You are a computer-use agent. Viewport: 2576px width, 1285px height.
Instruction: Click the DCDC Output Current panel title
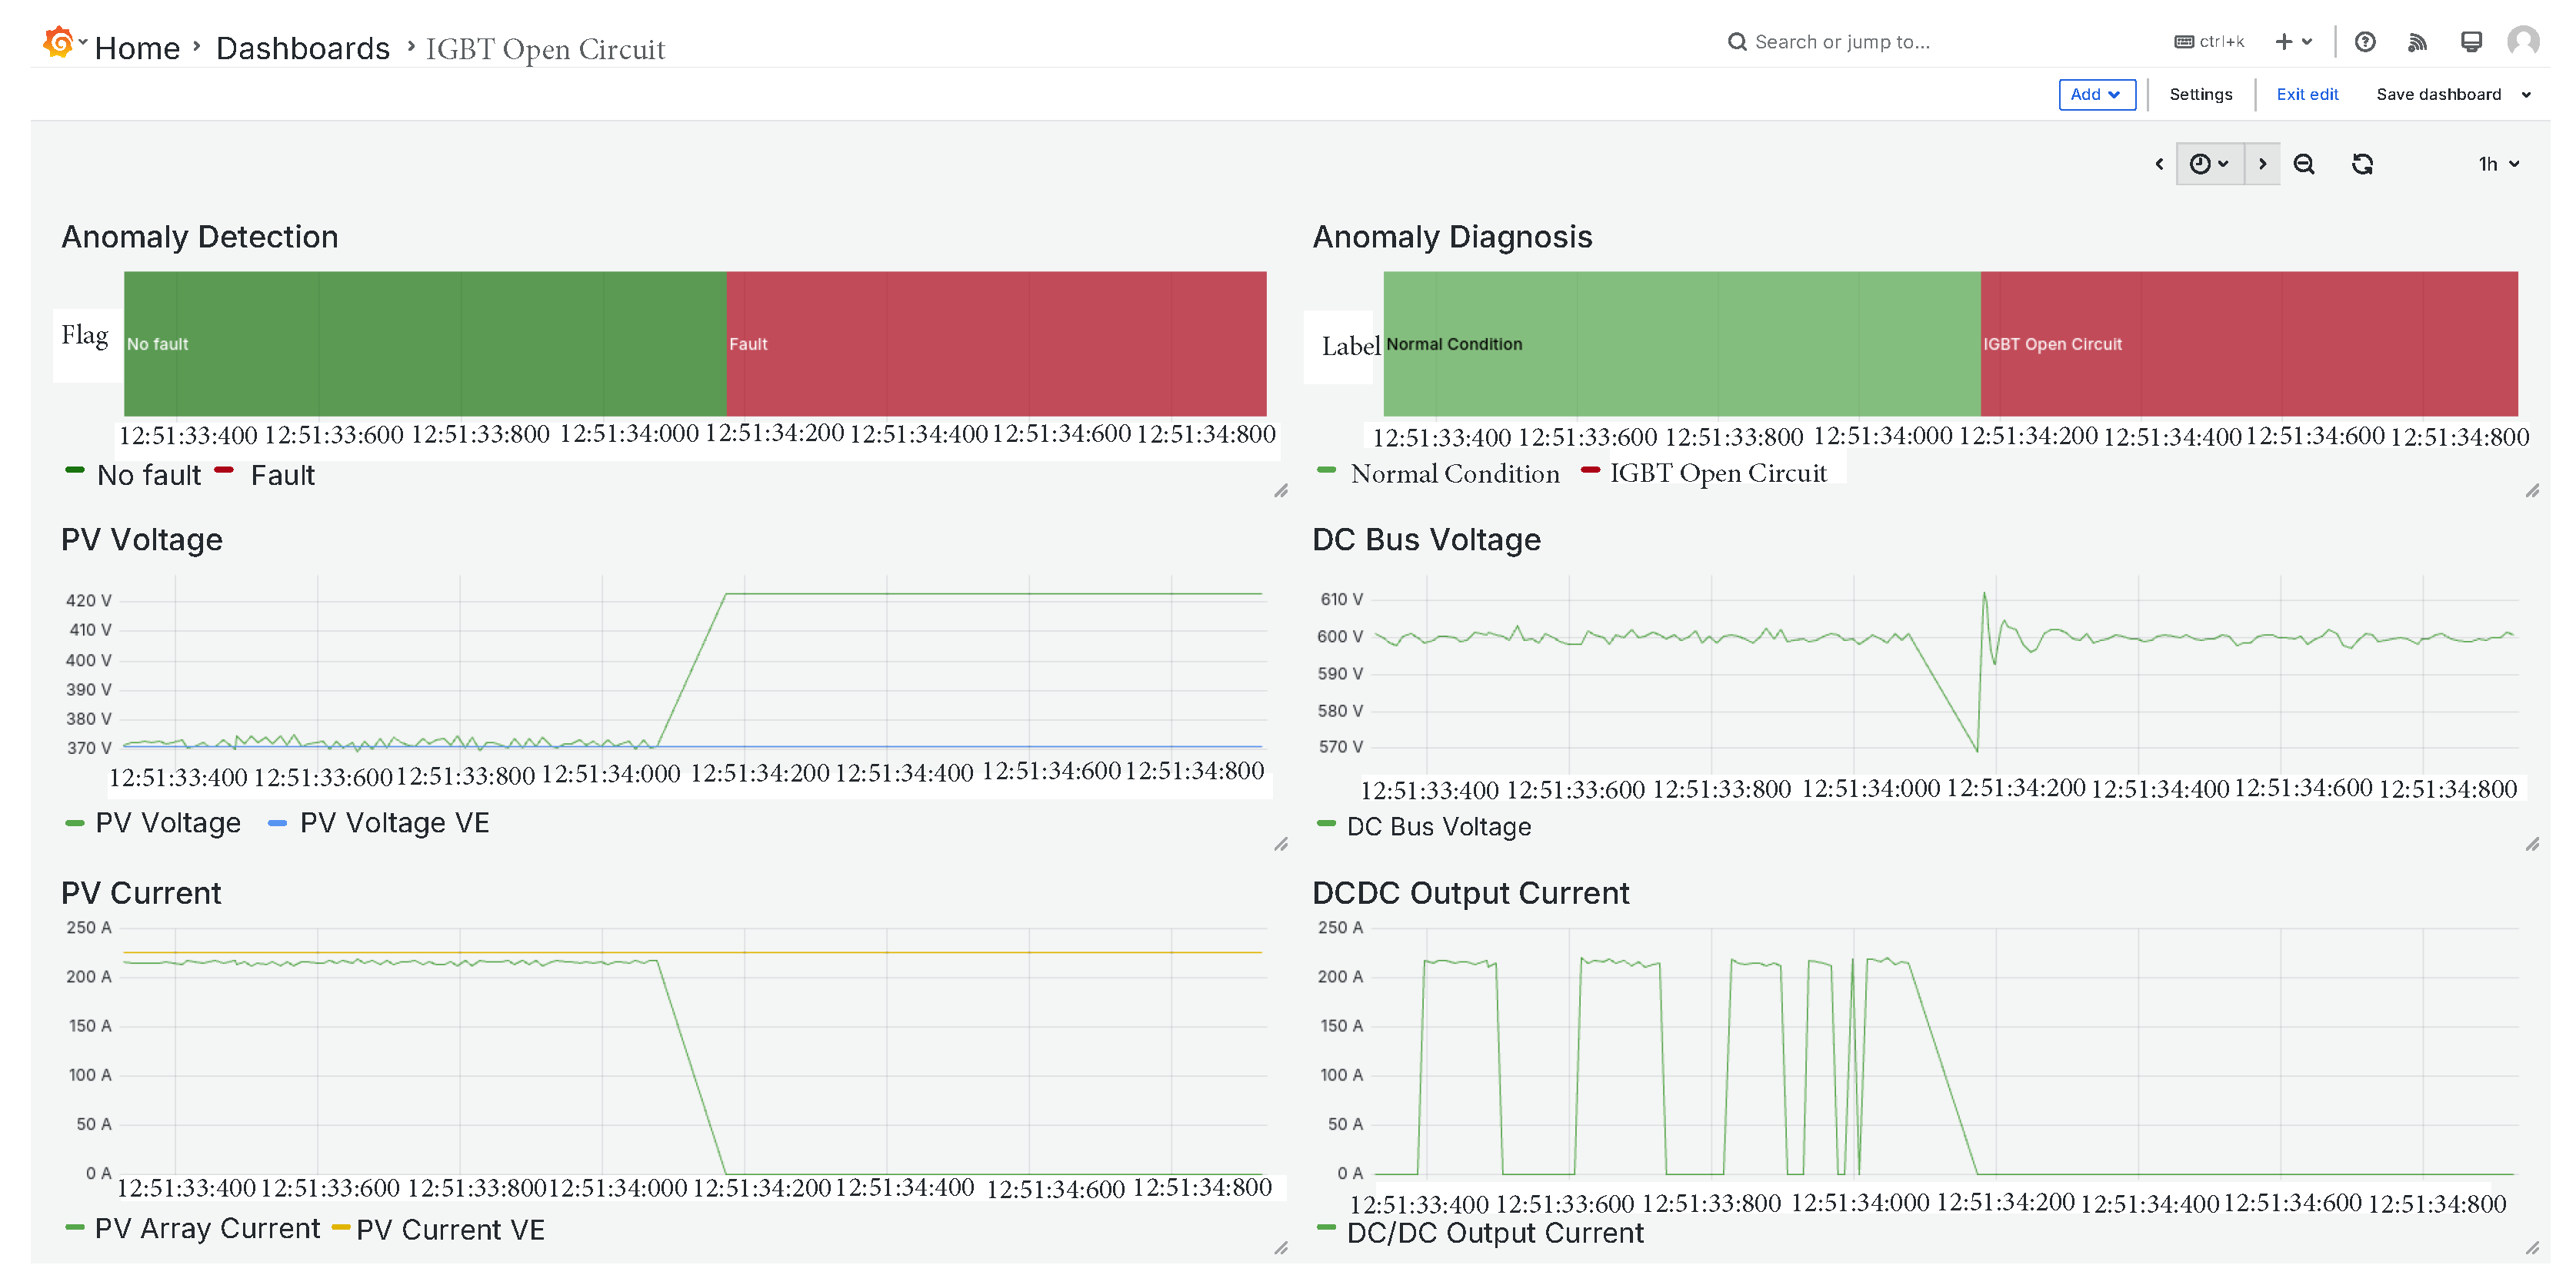[1470, 892]
